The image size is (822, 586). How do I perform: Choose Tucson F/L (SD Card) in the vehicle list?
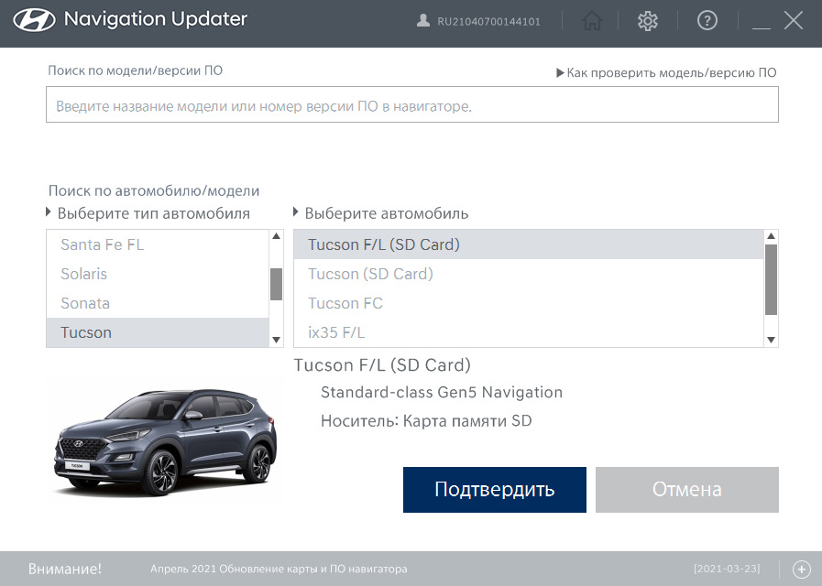pos(529,244)
